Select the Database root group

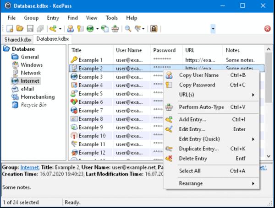[x=23, y=49]
